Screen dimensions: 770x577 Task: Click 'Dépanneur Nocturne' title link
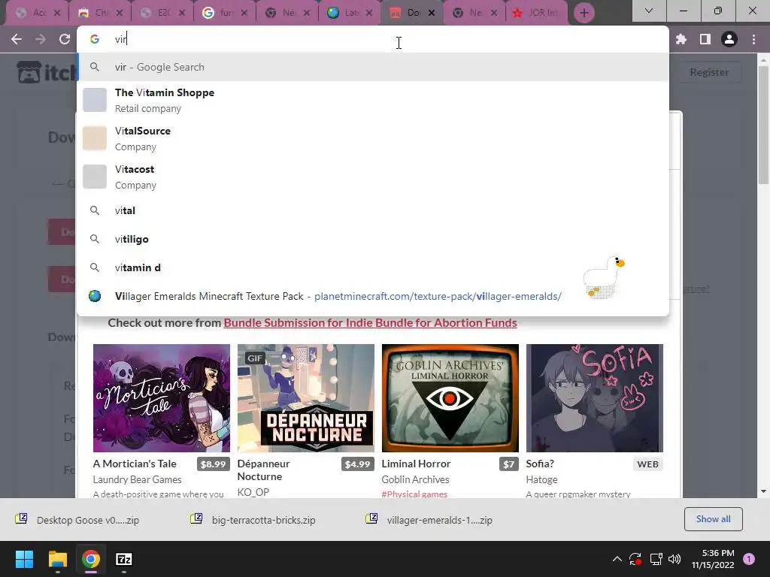tap(264, 470)
